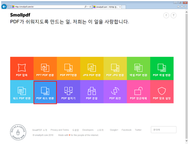Close the Smallpdf.com tab
Viewport: 189px width, 145px height.
point(120,7)
